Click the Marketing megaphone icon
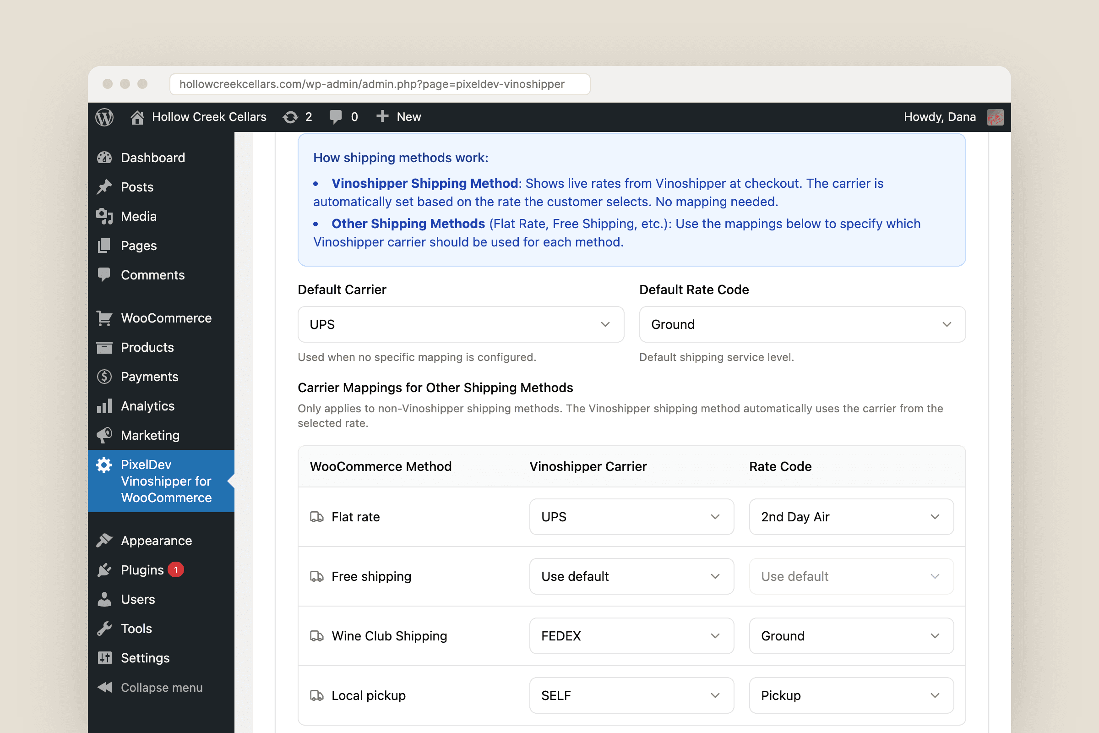Viewport: 1099px width, 733px height. (x=104, y=435)
